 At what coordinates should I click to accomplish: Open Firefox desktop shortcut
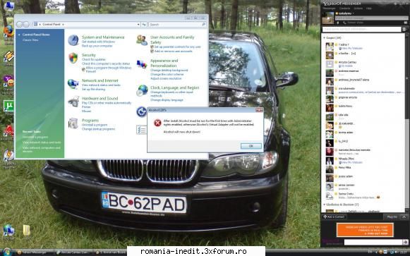click(8, 31)
